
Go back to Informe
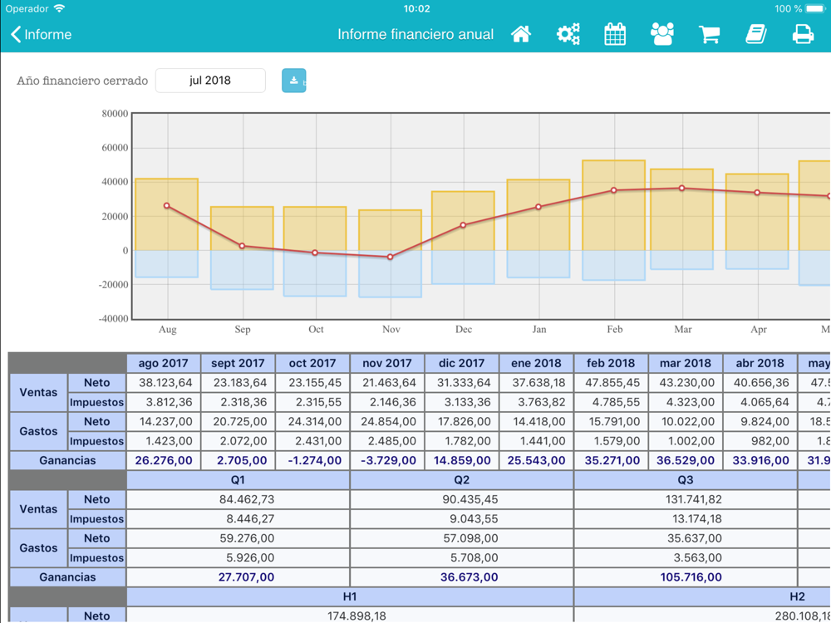pos(41,34)
